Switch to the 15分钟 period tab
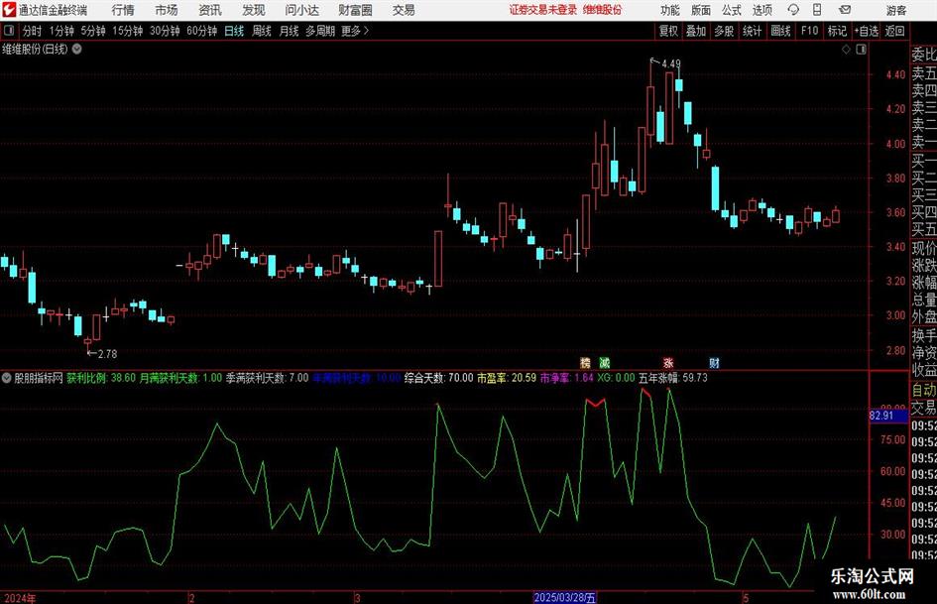 (x=128, y=31)
